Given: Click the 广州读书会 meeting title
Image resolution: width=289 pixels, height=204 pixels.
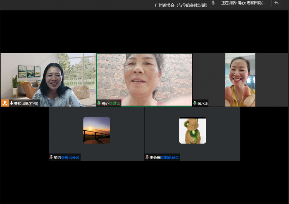Looking at the screenshot, I should point(181,5).
